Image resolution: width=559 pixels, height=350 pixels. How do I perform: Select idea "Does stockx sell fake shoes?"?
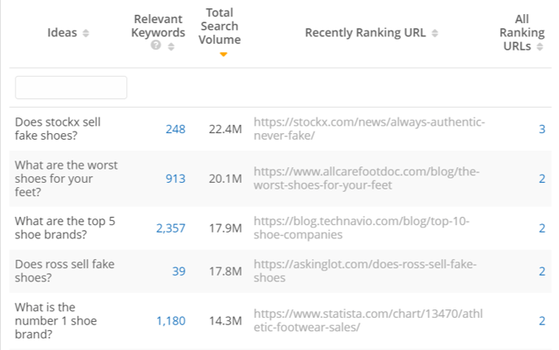pos(58,129)
